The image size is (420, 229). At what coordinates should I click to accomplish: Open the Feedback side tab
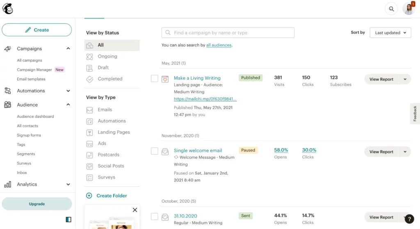[x=415, y=113]
